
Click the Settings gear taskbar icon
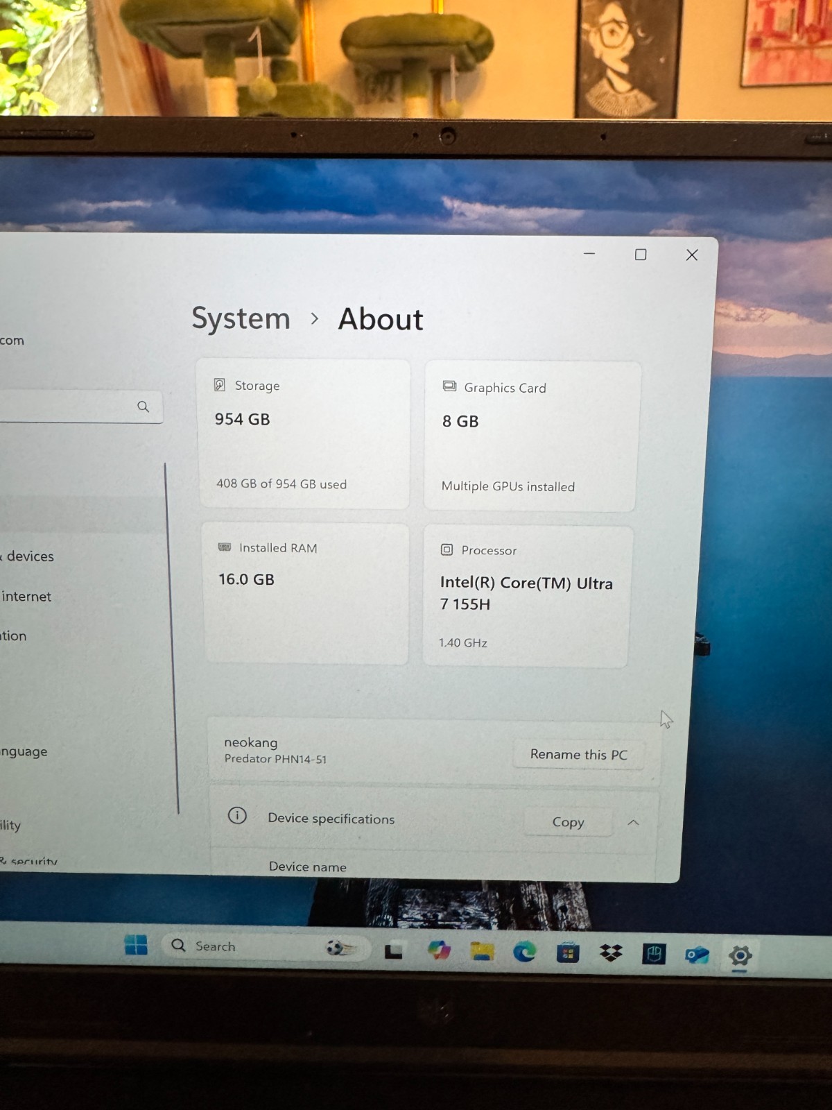740,956
